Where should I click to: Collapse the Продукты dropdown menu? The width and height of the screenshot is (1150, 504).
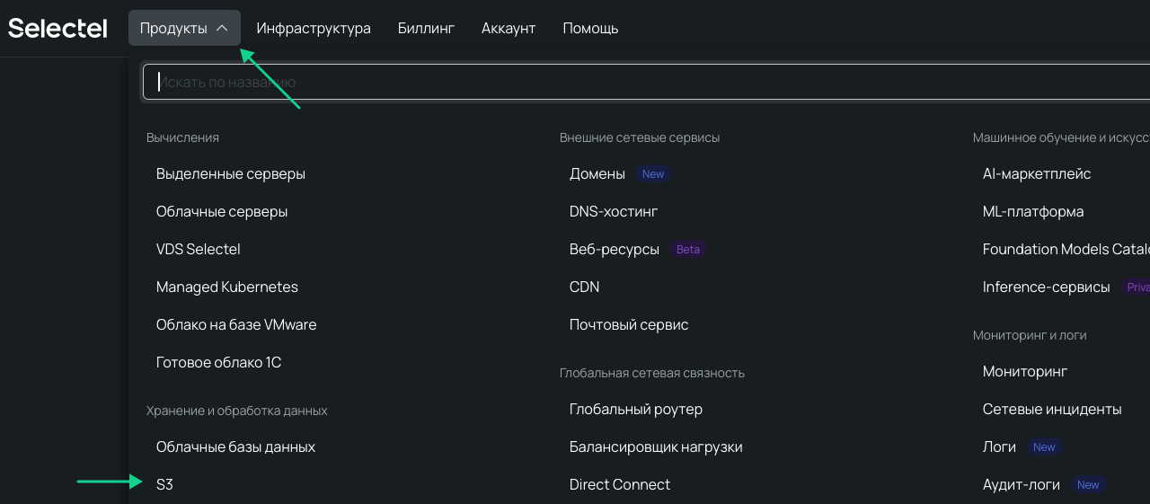(x=184, y=28)
